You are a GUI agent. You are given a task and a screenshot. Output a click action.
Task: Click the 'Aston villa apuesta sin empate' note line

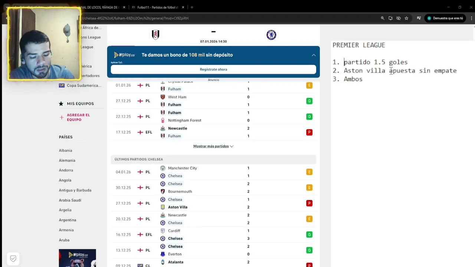point(400,70)
